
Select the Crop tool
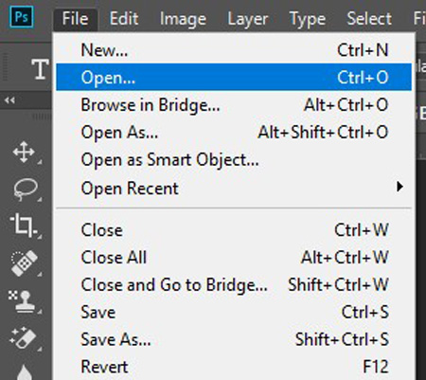coord(22,226)
